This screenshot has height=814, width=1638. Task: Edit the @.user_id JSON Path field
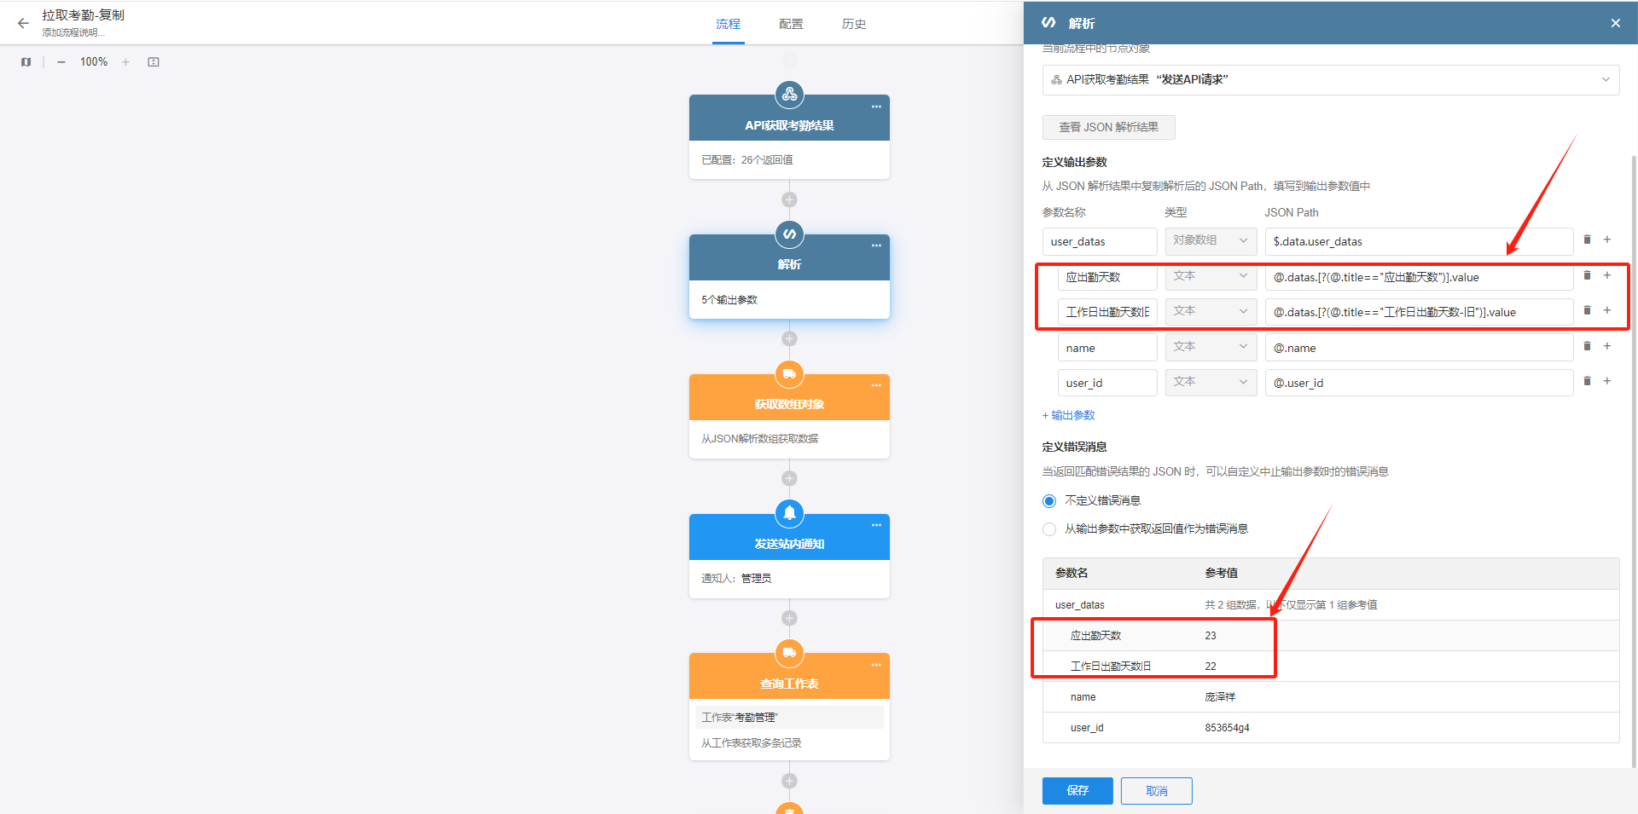[x=1419, y=383]
